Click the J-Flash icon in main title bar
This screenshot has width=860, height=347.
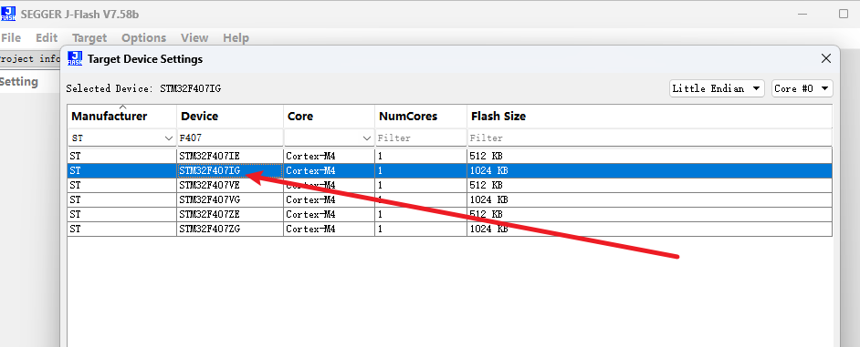coord(8,14)
